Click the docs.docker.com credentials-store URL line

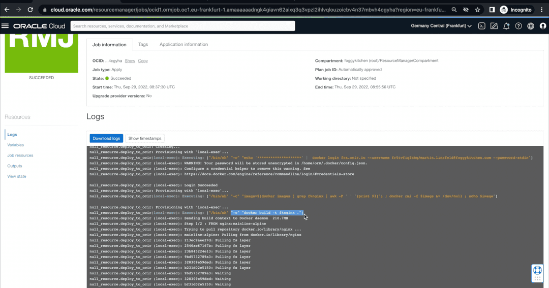(x=222, y=174)
